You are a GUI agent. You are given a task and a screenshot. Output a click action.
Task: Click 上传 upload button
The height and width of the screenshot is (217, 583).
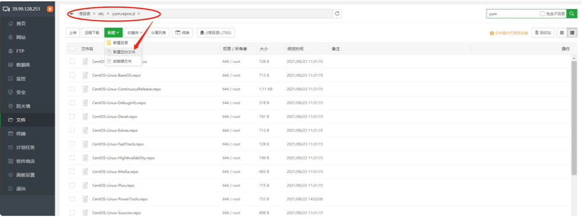tap(72, 33)
